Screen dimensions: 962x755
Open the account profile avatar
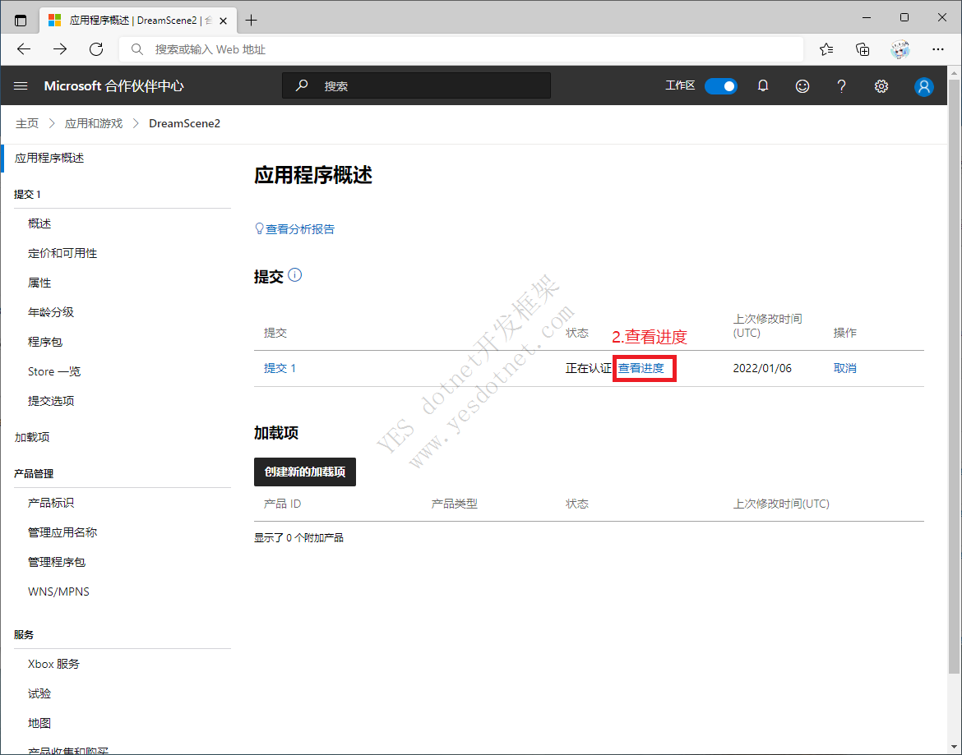click(x=923, y=86)
